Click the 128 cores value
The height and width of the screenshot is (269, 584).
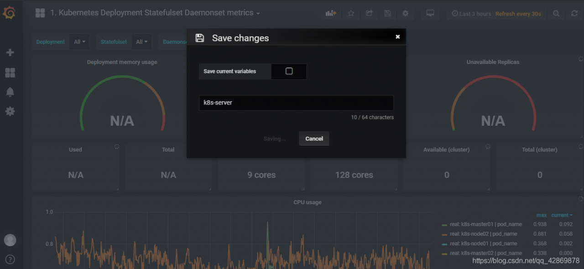[x=354, y=175]
